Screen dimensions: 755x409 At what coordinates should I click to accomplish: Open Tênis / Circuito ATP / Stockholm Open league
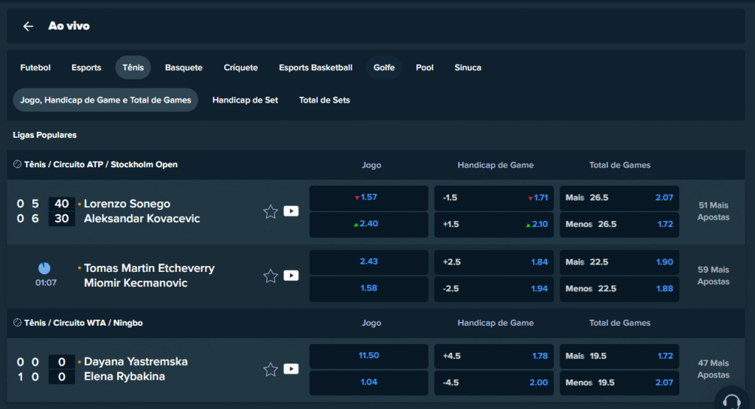(100, 164)
